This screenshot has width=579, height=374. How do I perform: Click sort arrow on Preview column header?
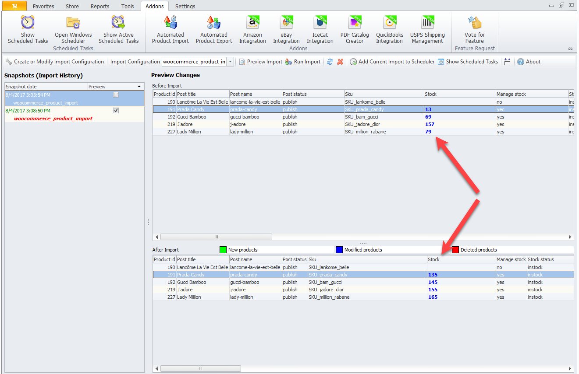(139, 87)
